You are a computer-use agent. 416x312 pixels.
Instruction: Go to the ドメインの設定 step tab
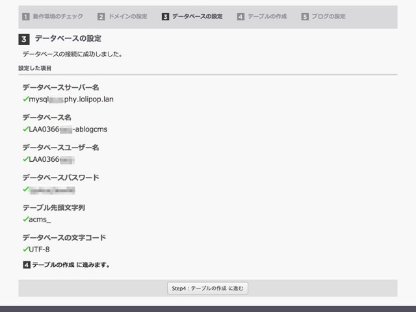click(127, 16)
